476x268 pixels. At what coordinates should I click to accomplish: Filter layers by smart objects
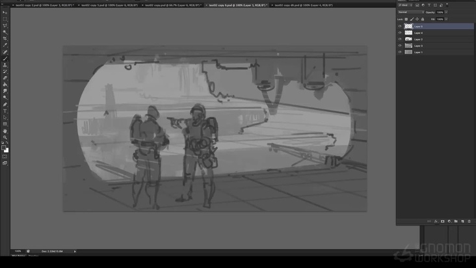point(441,5)
